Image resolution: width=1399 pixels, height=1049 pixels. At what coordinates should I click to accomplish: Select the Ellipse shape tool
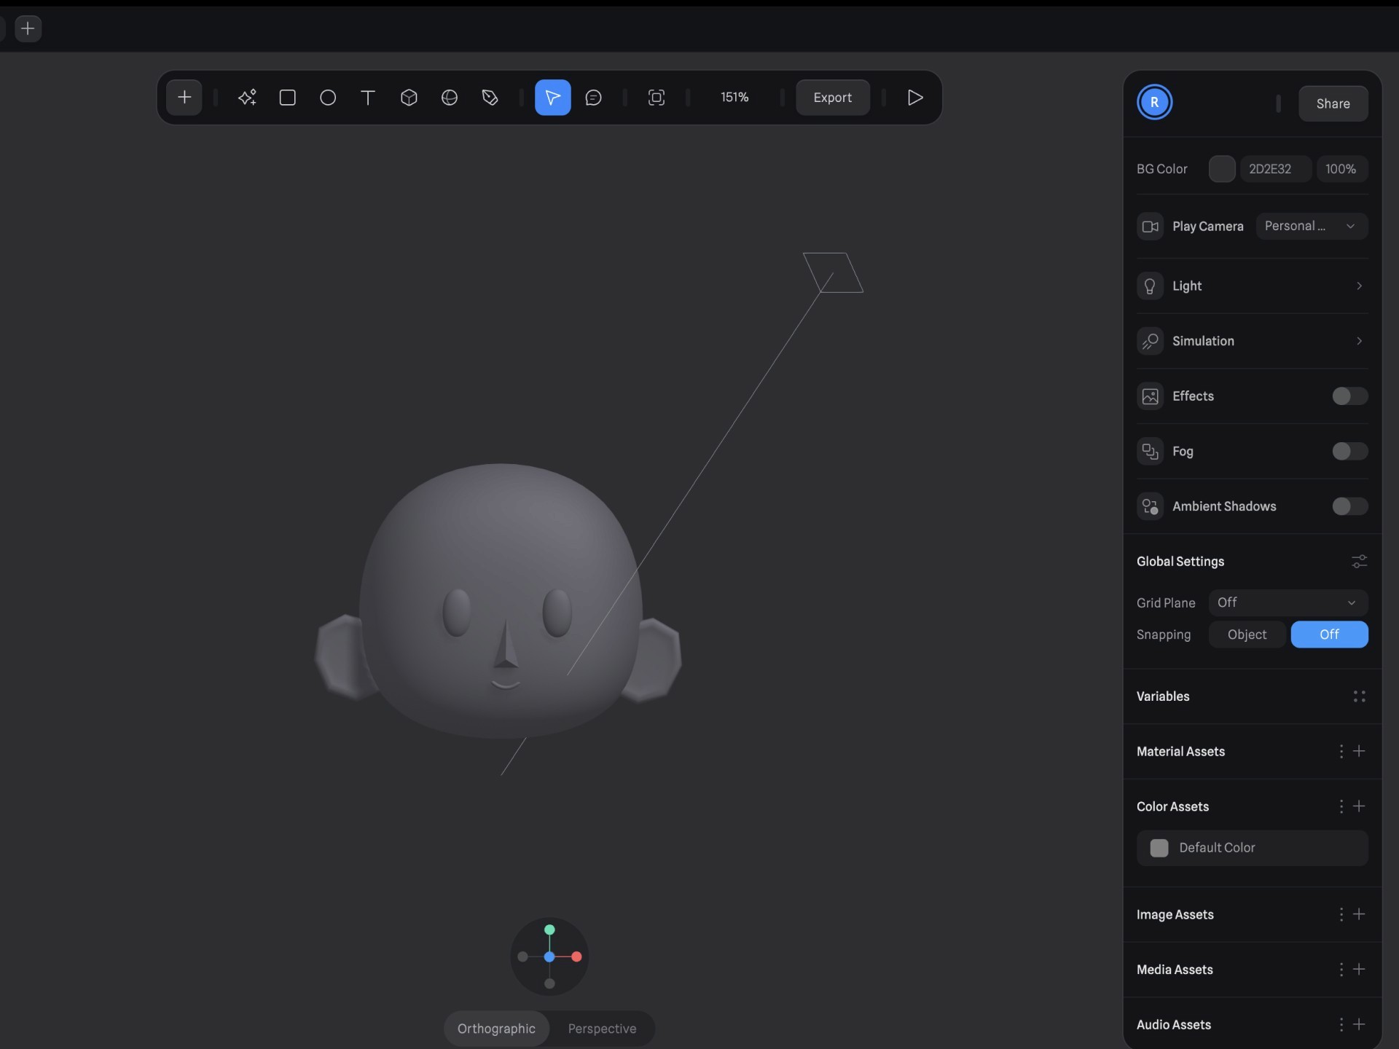coord(327,97)
